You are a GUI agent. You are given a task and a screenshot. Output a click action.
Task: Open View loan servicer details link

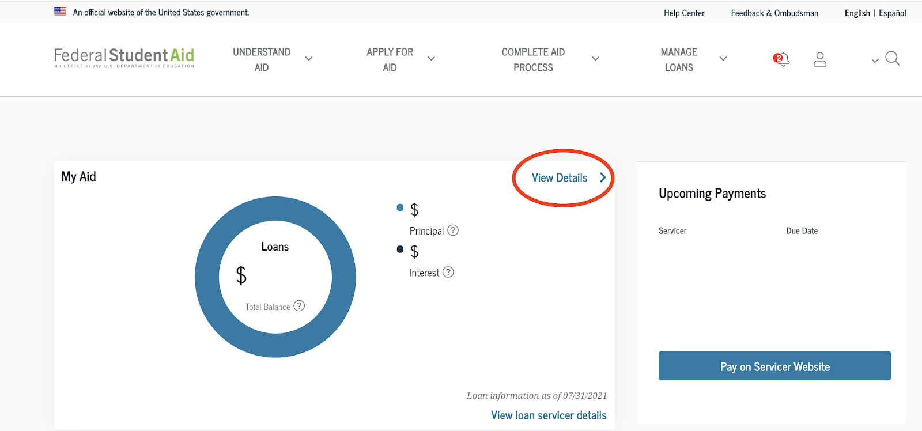[x=548, y=415]
